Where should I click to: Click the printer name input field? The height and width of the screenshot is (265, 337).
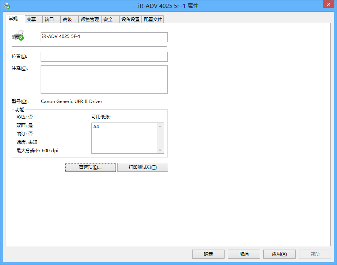pyautogui.click(x=104, y=37)
